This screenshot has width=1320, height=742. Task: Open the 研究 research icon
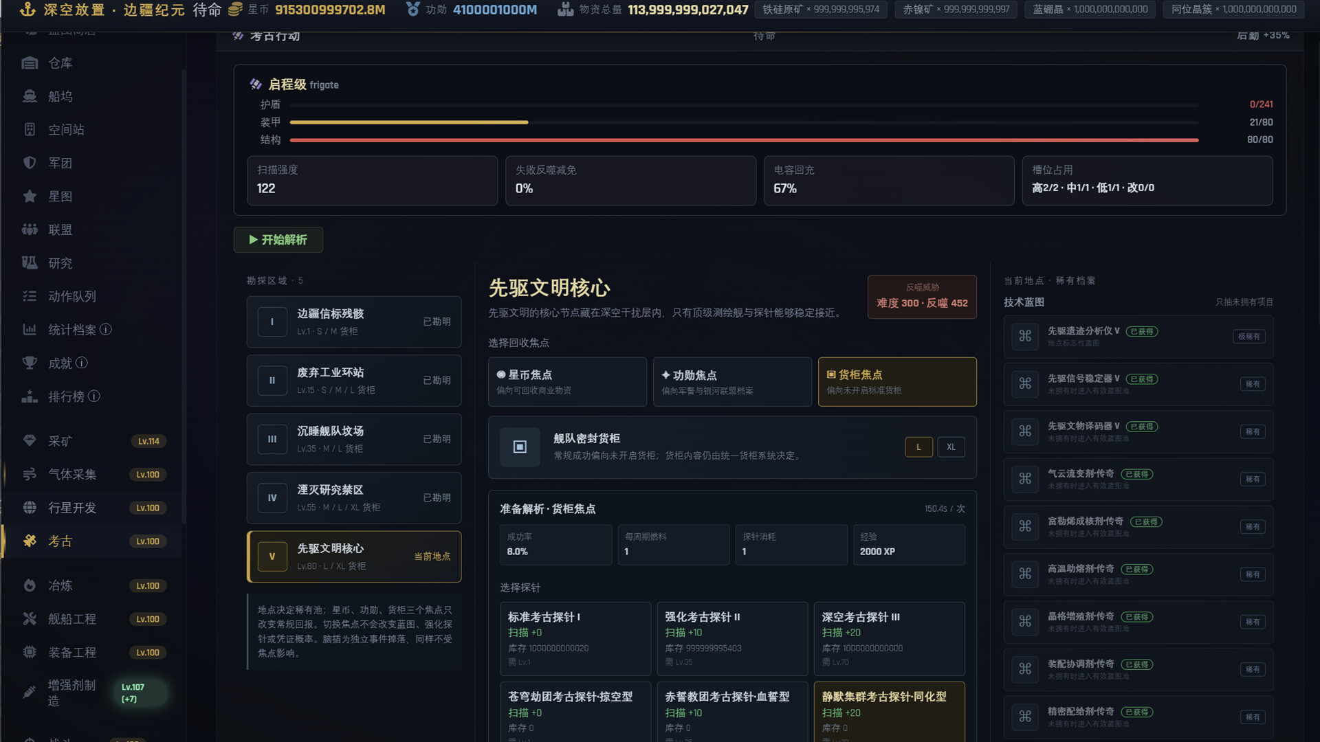(30, 263)
